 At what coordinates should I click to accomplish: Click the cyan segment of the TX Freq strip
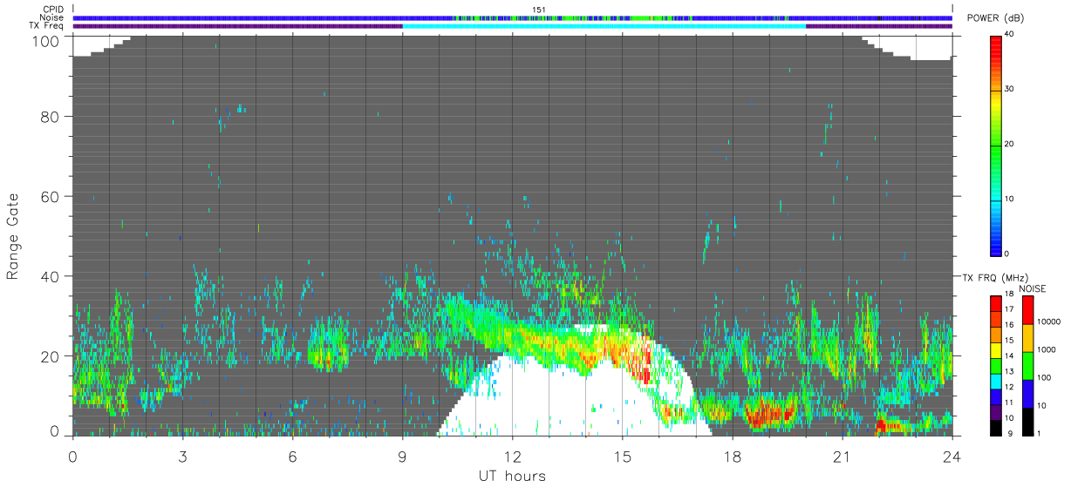coord(604,26)
